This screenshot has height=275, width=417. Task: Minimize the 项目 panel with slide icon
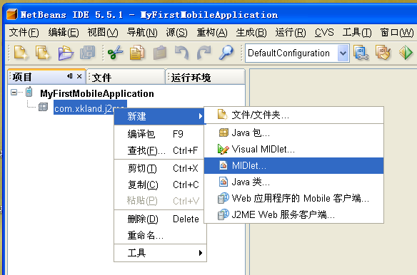click(70, 76)
